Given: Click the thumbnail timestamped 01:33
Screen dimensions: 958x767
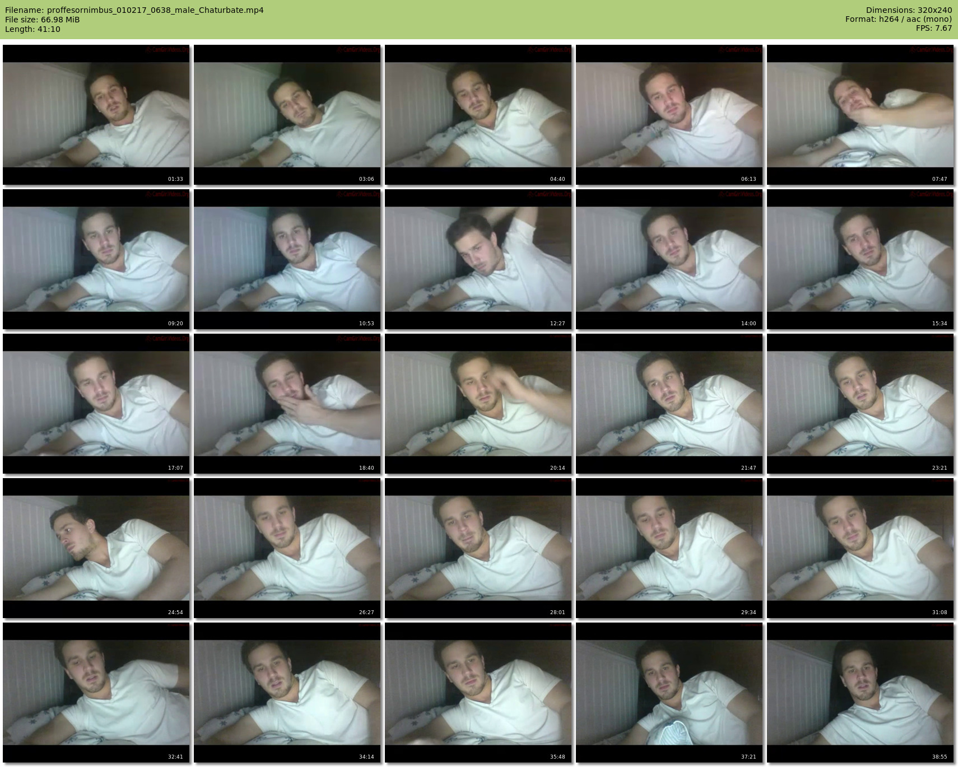Looking at the screenshot, I should [x=96, y=115].
